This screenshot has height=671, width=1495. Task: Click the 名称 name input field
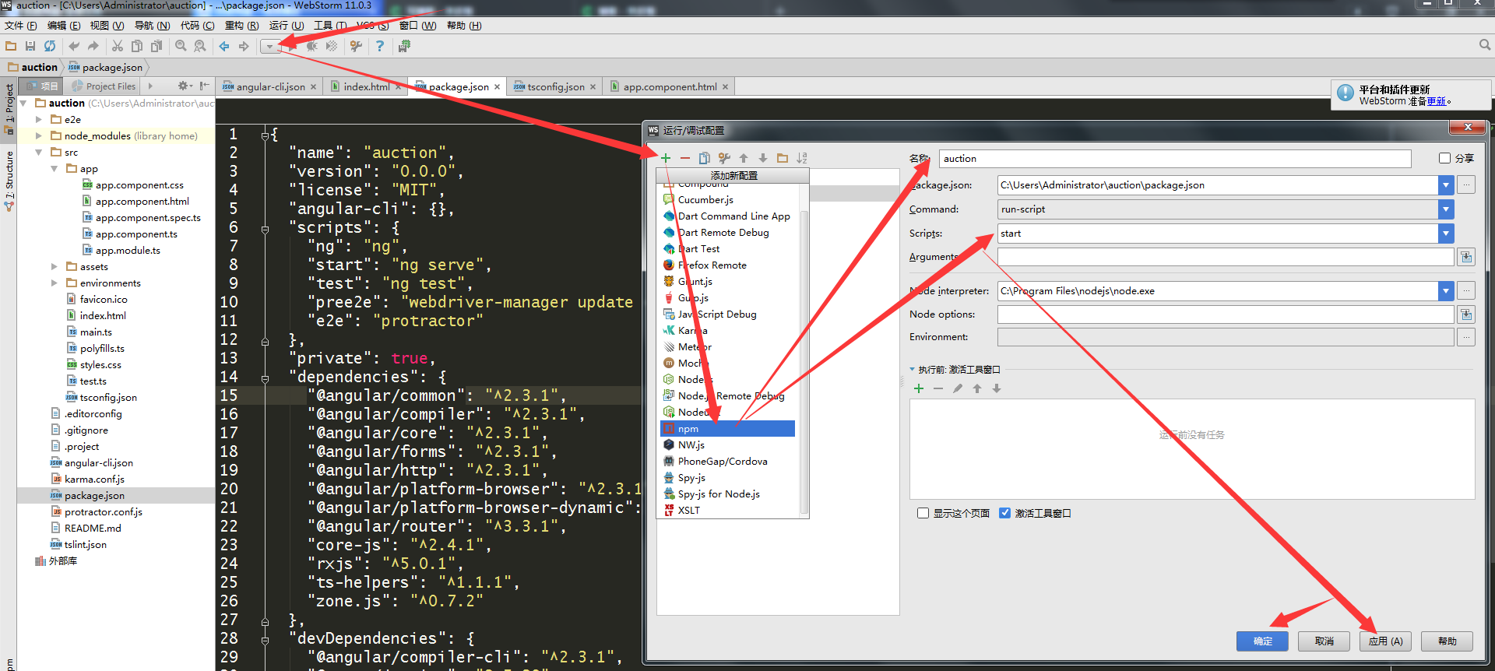[1175, 158]
